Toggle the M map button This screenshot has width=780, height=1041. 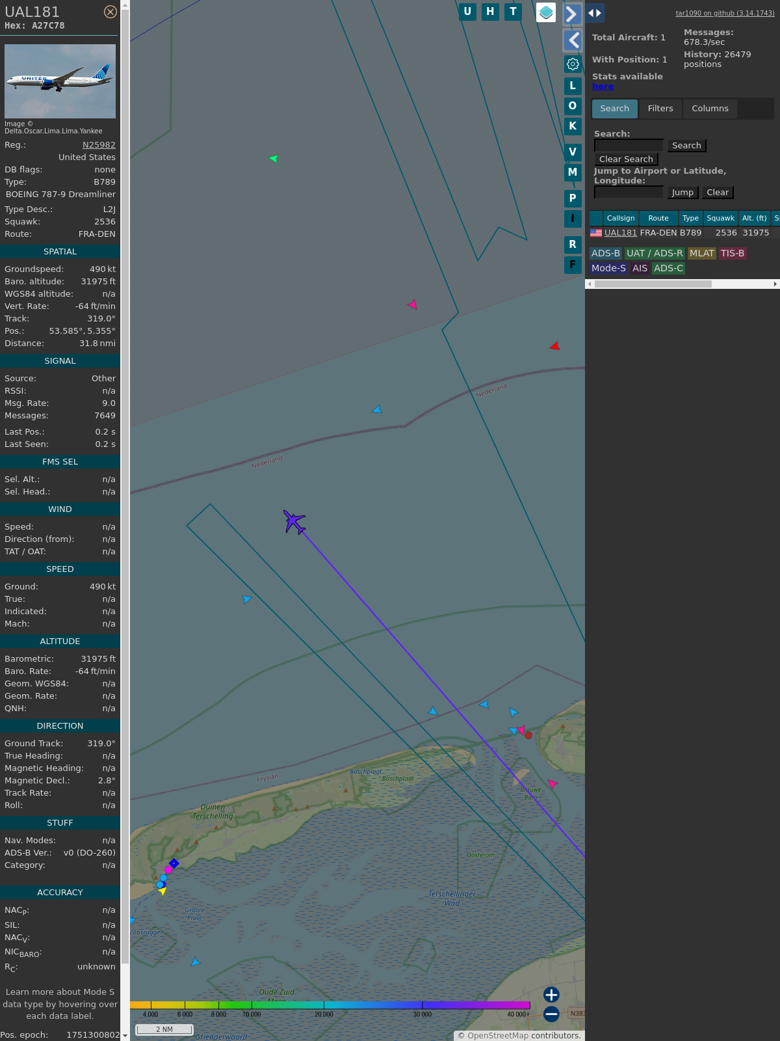pos(573,172)
